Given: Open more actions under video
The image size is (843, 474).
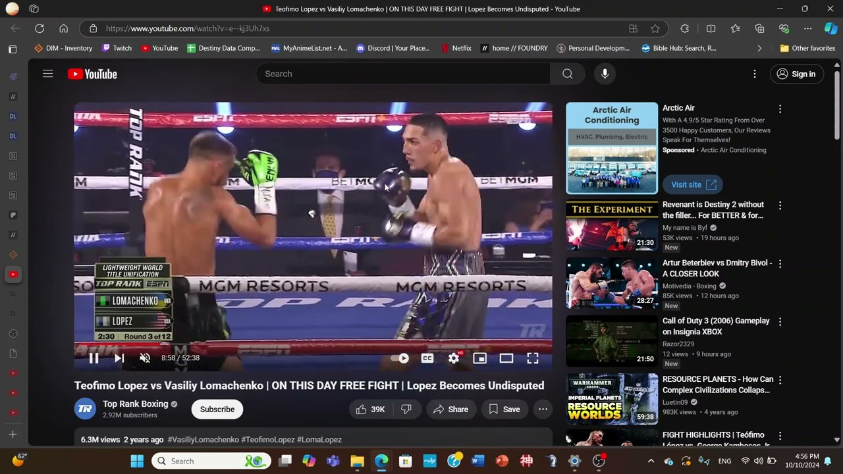Looking at the screenshot, I should [x=543, y=409].
